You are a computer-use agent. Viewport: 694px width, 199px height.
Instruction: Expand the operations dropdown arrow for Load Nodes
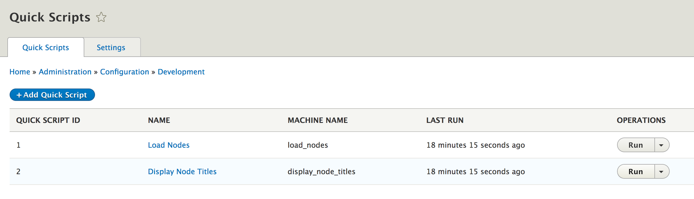coord(661,145)
